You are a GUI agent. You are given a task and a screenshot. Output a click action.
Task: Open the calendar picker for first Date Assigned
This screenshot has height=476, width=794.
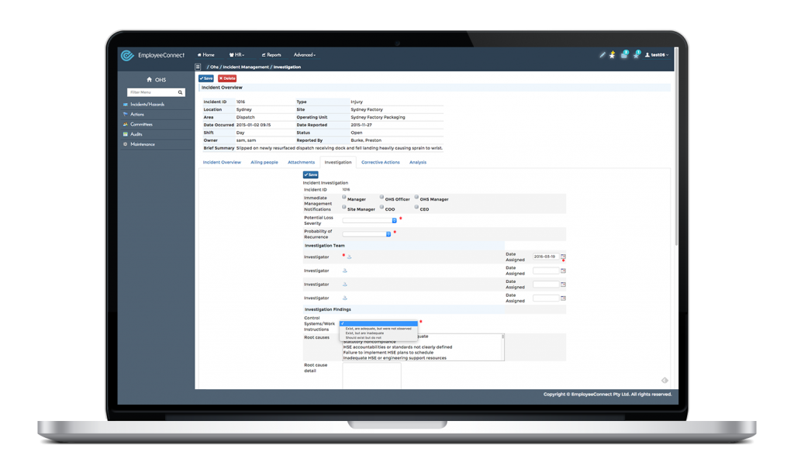click(563, 257)
